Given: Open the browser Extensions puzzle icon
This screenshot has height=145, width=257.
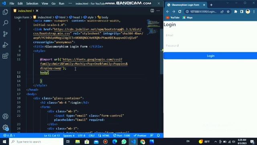Looking at the screenshot, I should click(x=236, y=12).
